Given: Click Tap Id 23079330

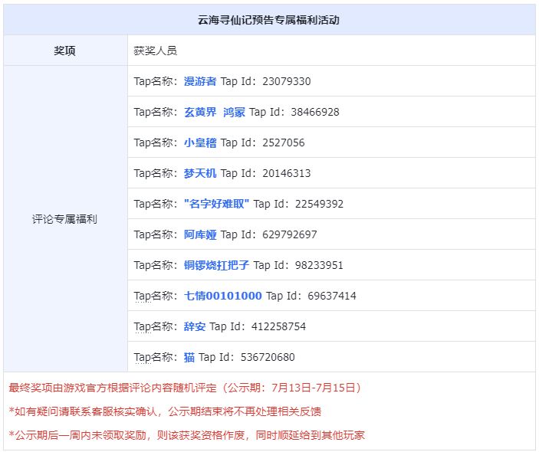Looking at the screenshot, I should click(266, 81).
